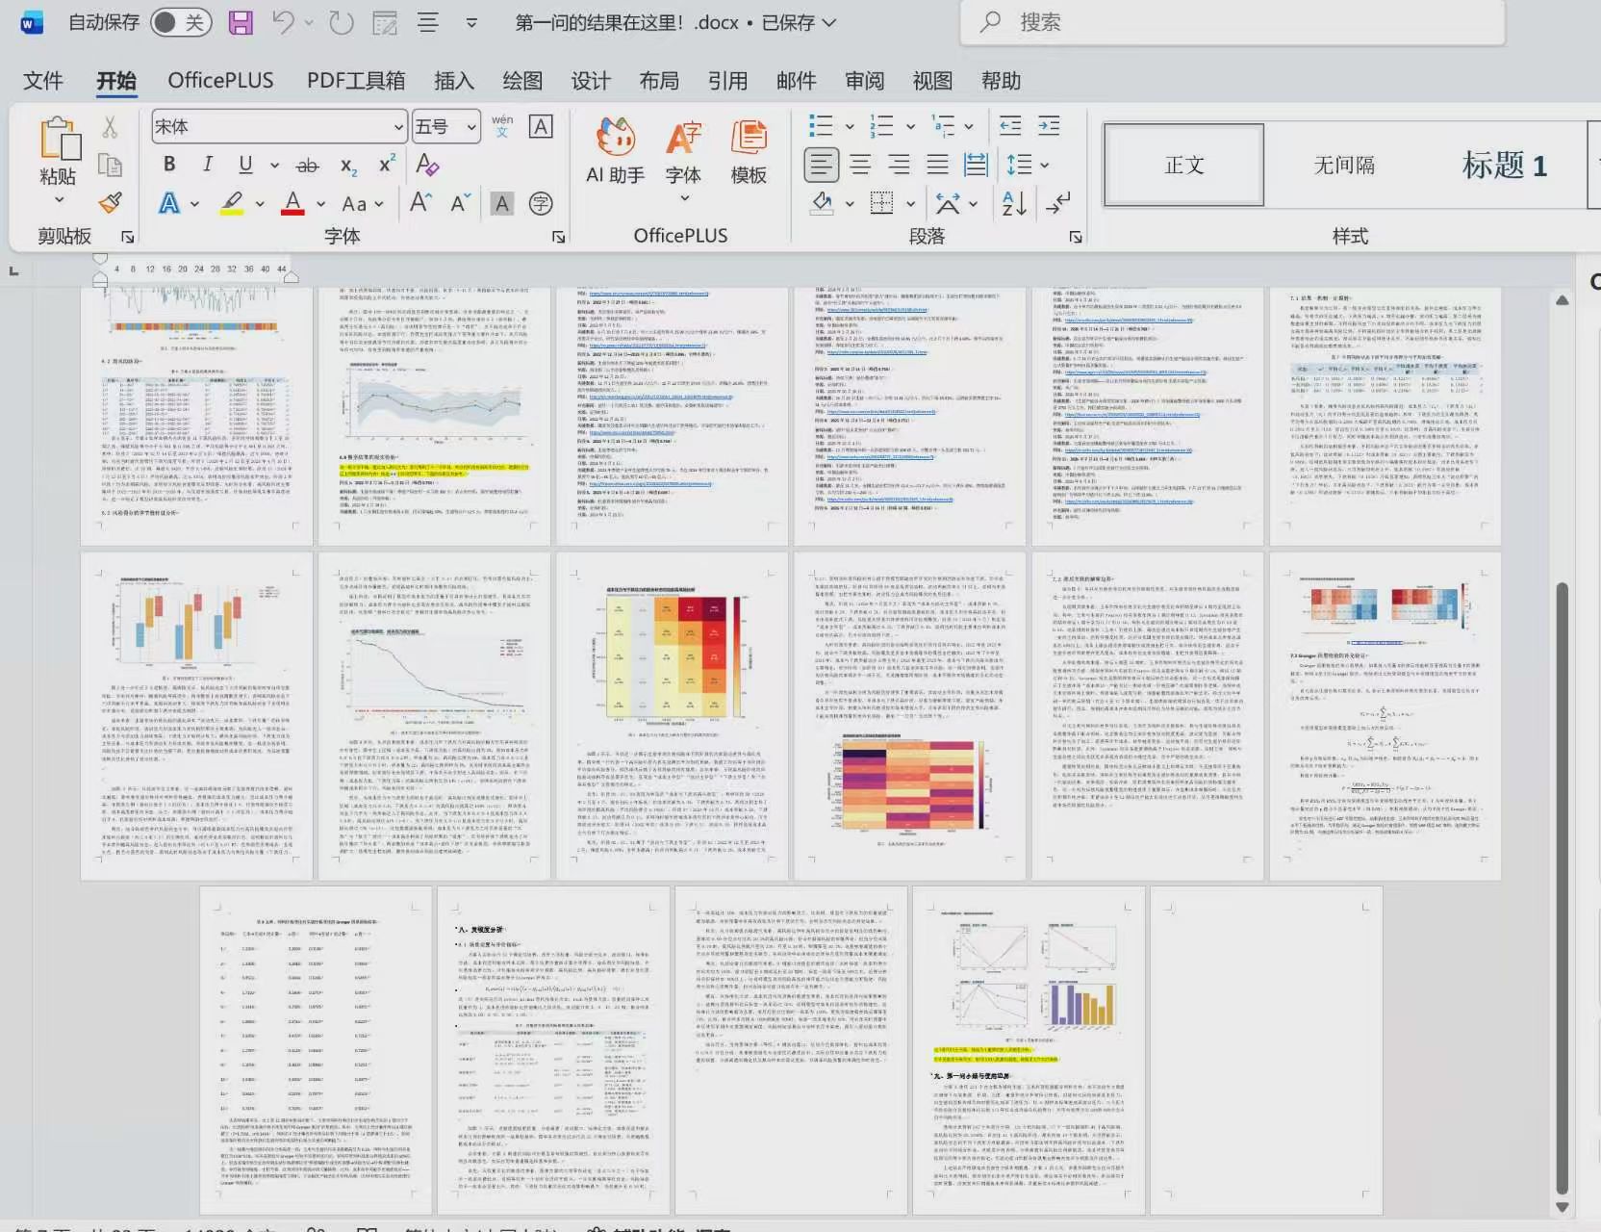Open the 字体 OfficePLUS button
The height and width of the screenshot is (1232, 1601).
(x=683, y=159)
